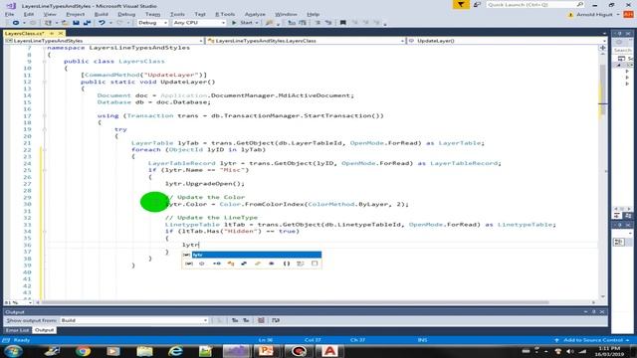Click the Undo arrow icon
Image resolution: width=637 pixels, height=358 pixels.
point(102,23)
